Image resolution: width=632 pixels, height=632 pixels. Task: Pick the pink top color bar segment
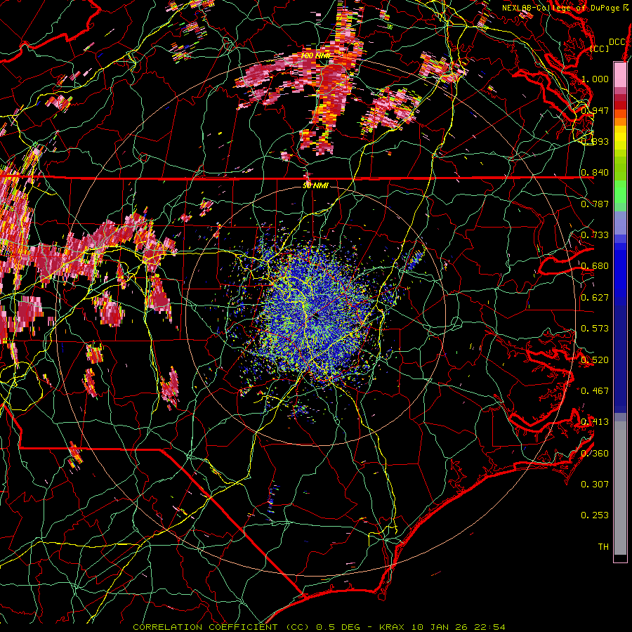click(620, 75)
